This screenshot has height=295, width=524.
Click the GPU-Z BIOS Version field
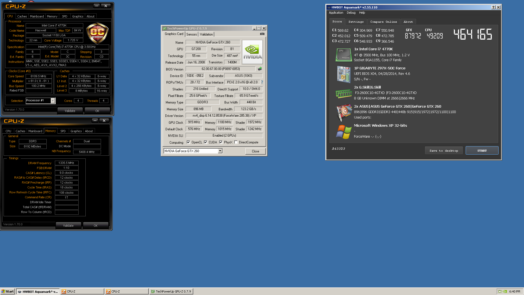pyautogui.click(x=221, y=69)
